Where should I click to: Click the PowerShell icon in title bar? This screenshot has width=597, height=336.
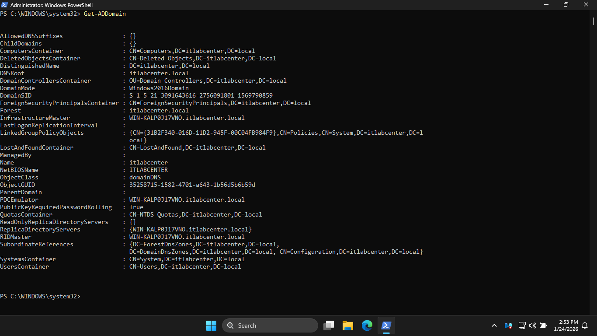tap(4, 5)
